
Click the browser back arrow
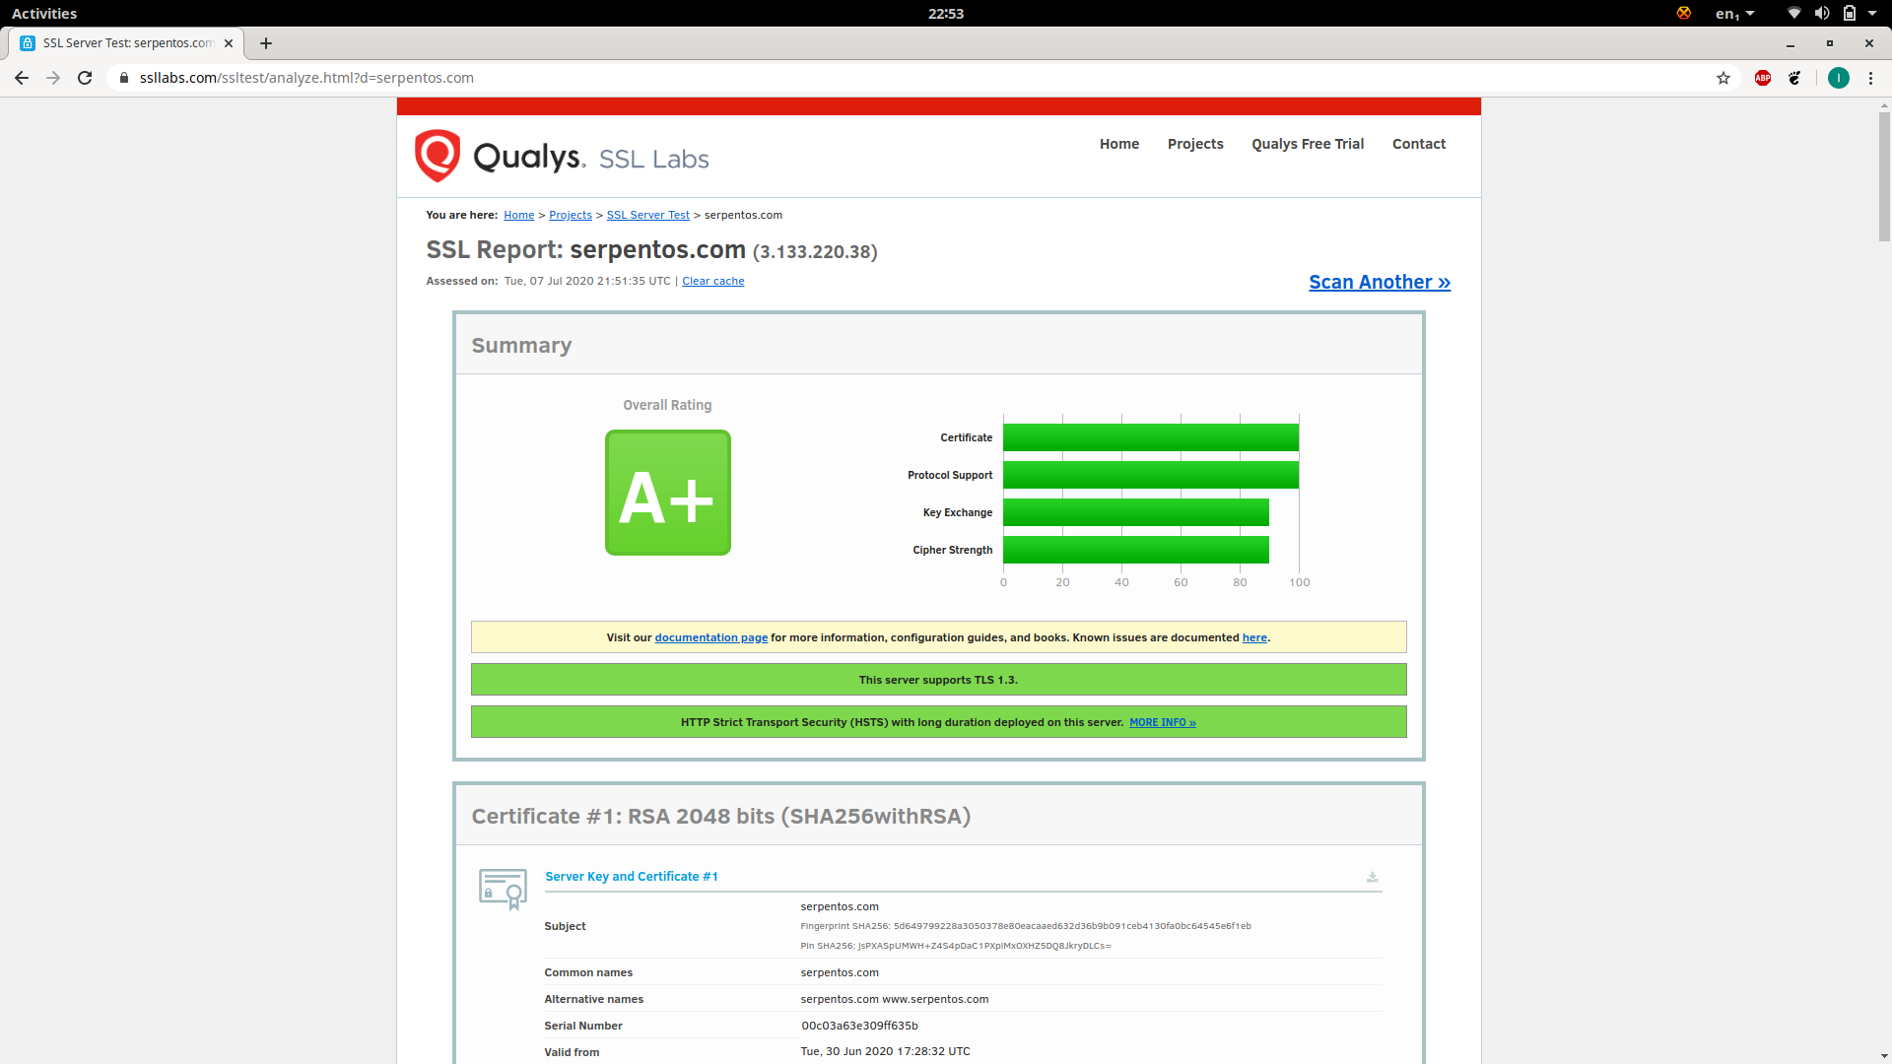pos(22,78)
